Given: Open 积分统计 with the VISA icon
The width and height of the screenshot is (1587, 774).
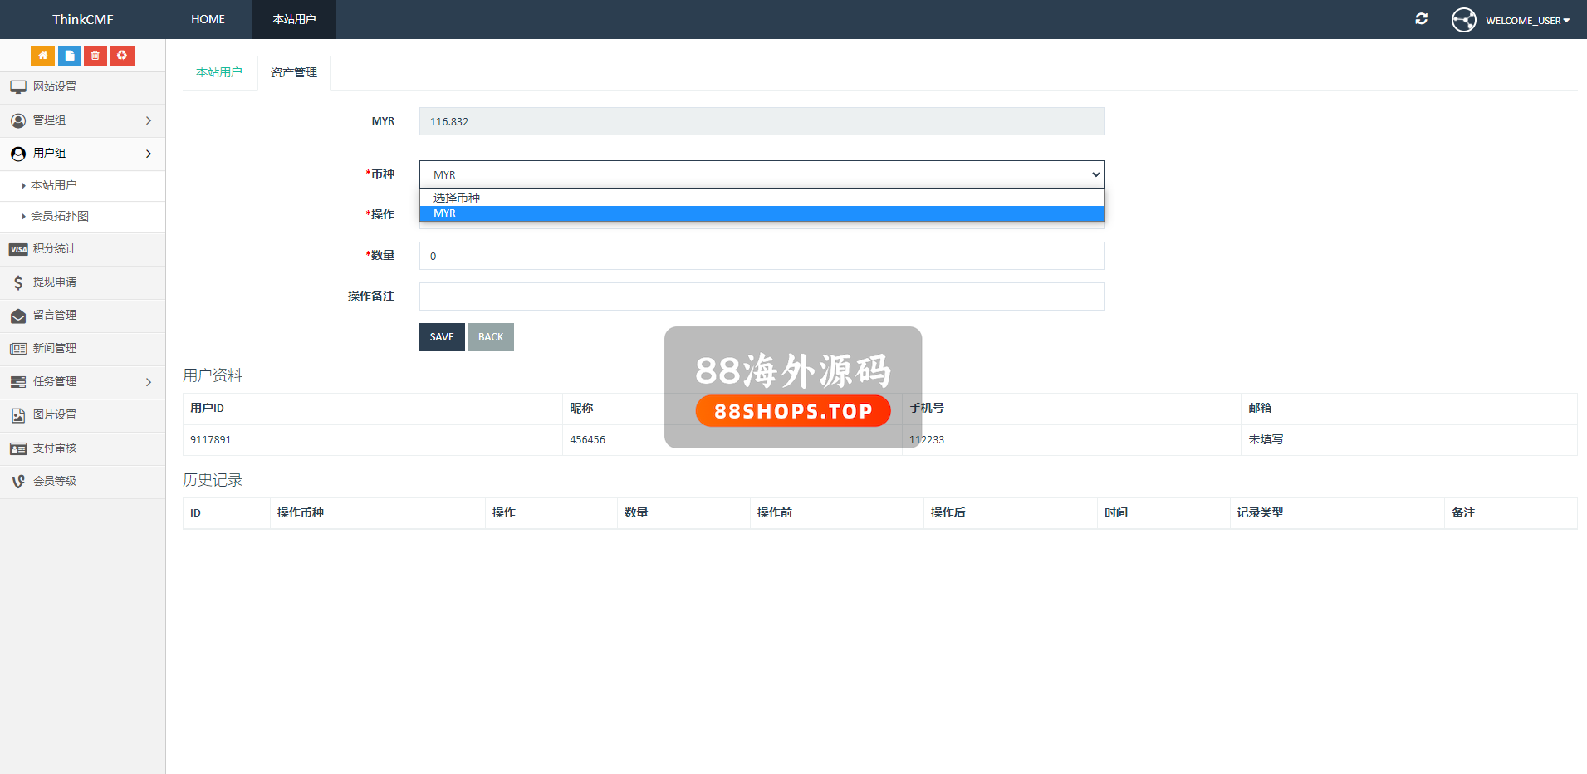Looking at the screenshot, I should pyautogui.click(x=55, y=249).
